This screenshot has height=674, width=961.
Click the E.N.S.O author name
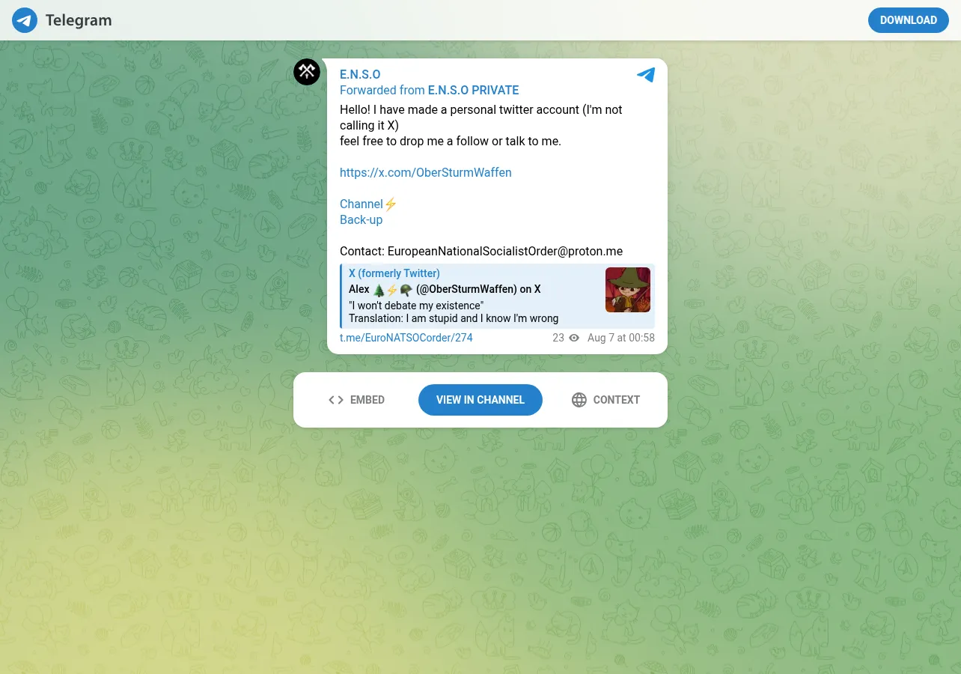360,74
